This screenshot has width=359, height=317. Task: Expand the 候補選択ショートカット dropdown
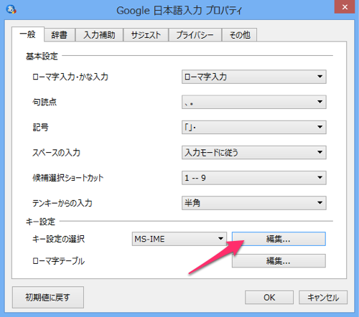[x=254, y=178]
